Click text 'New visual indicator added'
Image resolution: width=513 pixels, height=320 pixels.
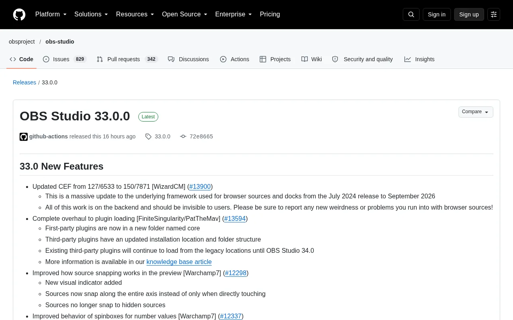(x=83, y=282)
